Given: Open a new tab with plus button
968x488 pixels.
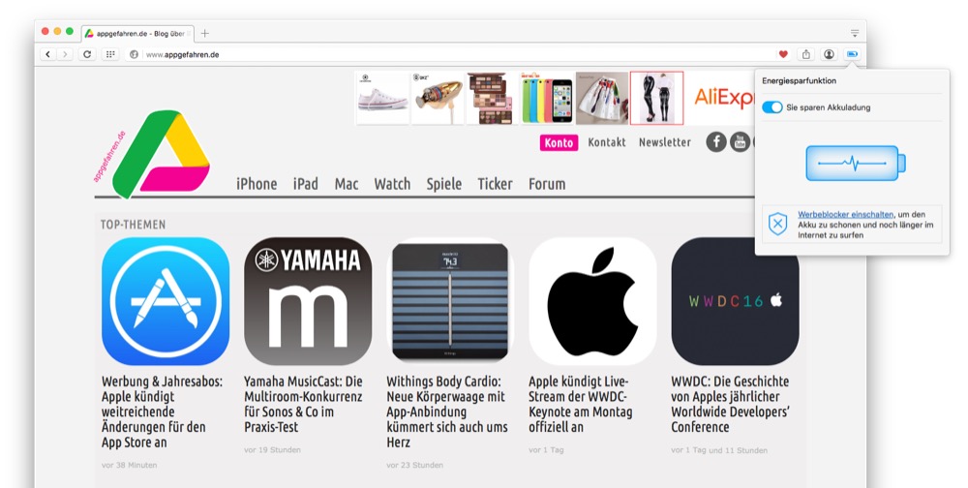Looking at the screenshot, I should (205, 33).
